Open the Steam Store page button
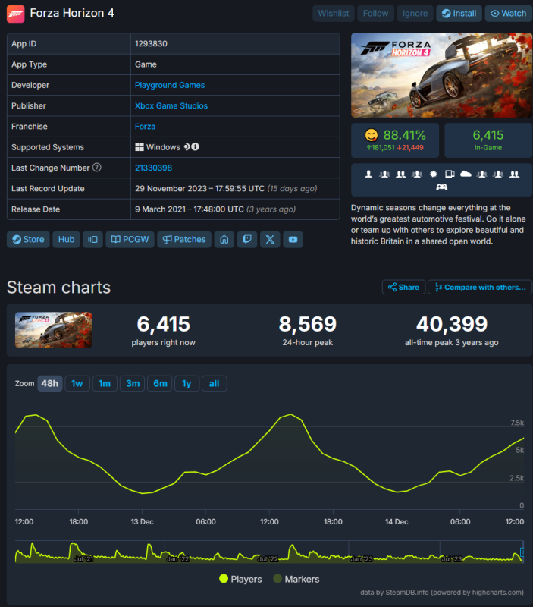The image size is (533, 607). click(x=28, y=239)
